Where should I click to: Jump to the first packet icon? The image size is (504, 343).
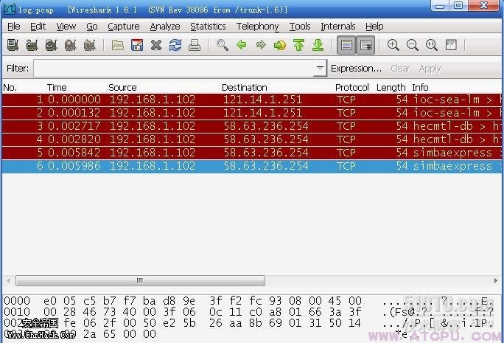(x=298, y=45)
